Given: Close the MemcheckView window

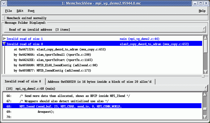Looking at the screenshot, I should pos(206,3).
